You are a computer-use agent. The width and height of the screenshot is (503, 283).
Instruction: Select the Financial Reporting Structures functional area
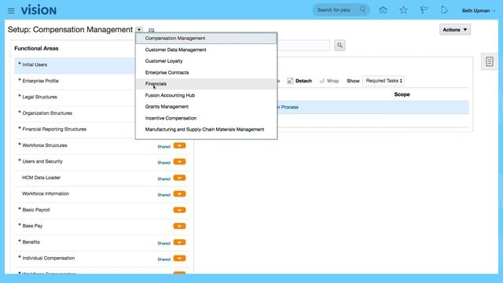(54, 129)
